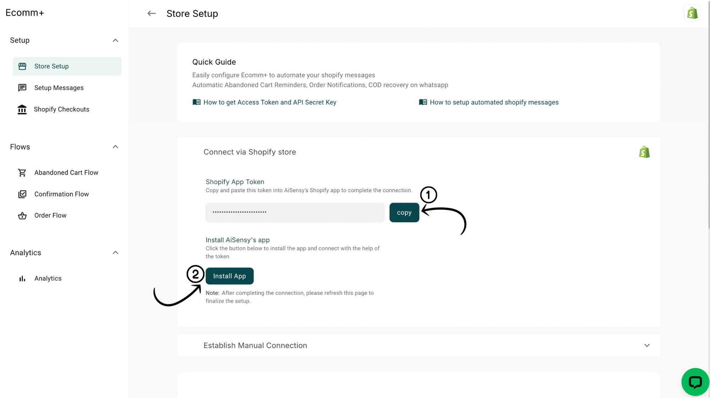Open Shopify Checkouts menu item
The height and width of the screenshot is (399, 710).
pos(67,109)
